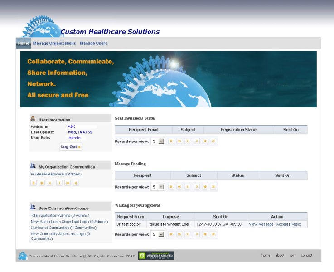
Task: Click the Log Out button
Action: click(71, 147)
